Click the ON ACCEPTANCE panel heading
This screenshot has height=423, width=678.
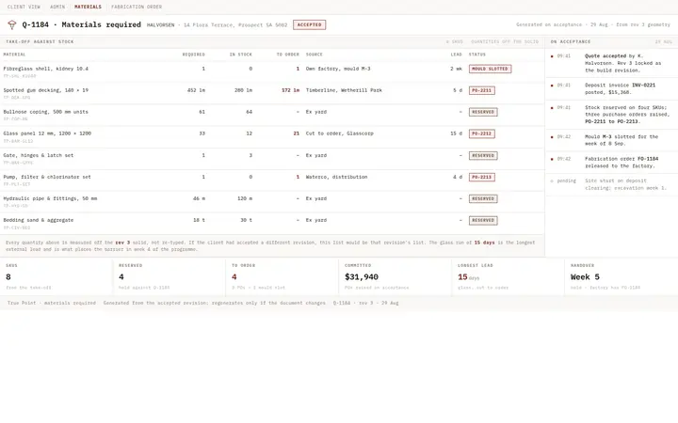(571, 42)
